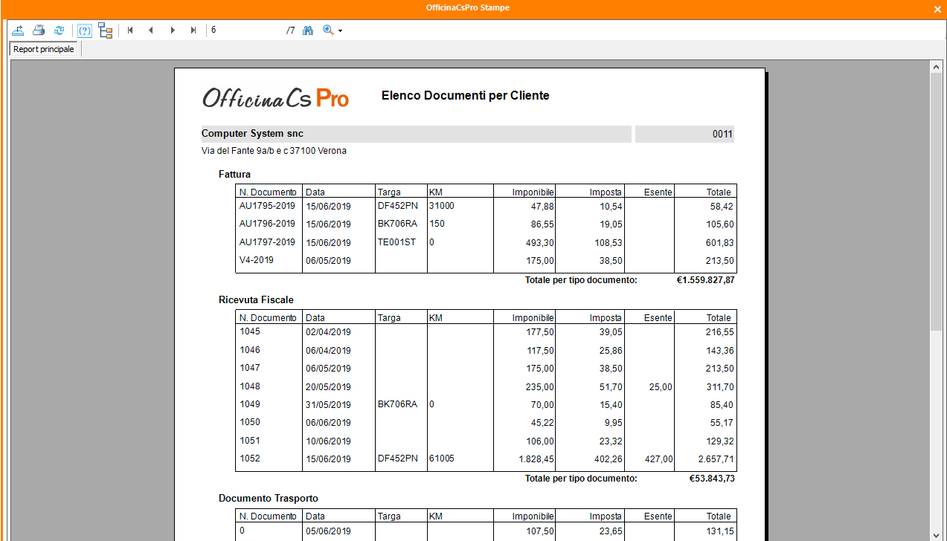Click the vertical scrollbar down arrow
The height and width of the screenshot is (541, 947).
(x=937, y=535)
